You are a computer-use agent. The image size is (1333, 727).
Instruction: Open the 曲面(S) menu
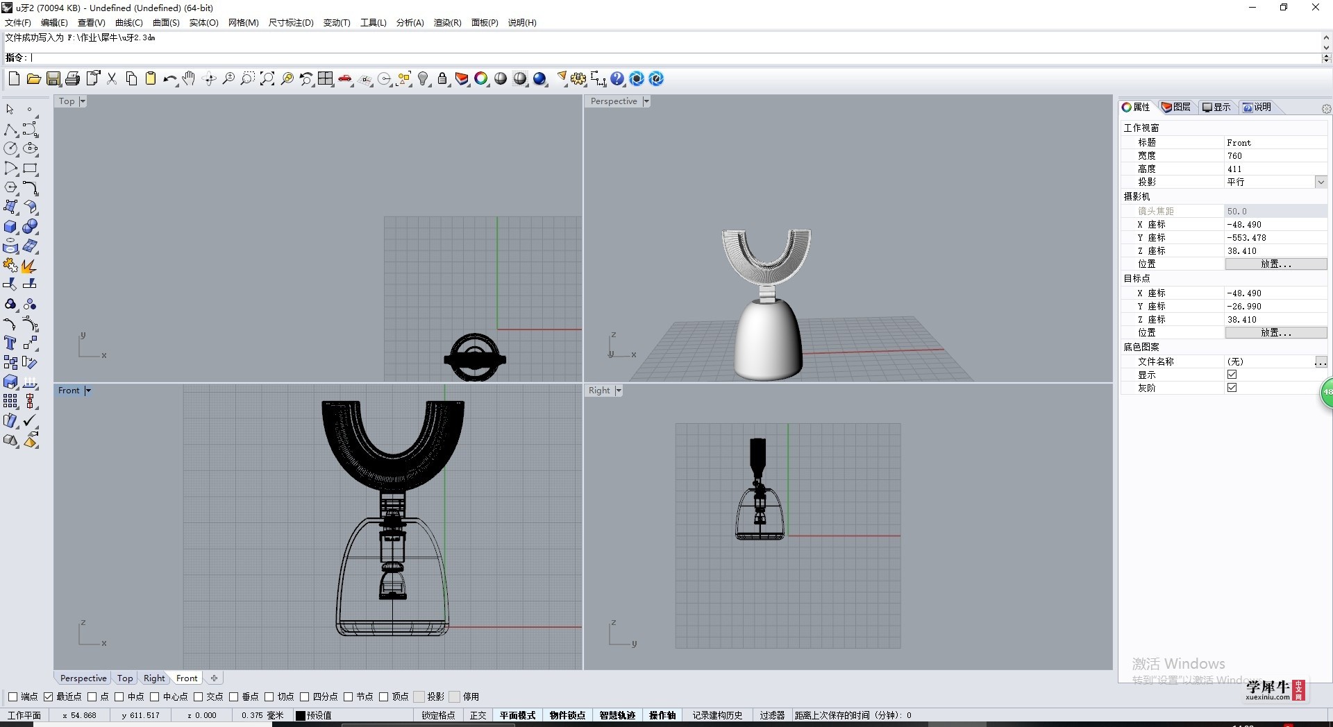pyautogui.click(x=166, y=23)
